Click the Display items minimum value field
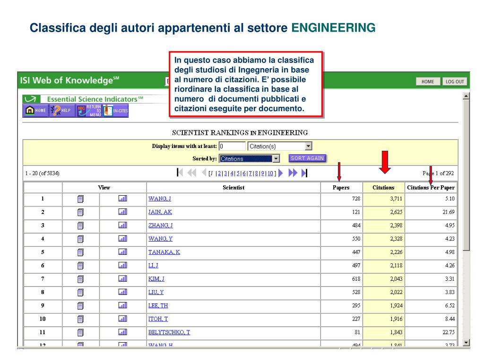Screen dimensions: 484x363 pyautogui.click(x=232, y=146)
